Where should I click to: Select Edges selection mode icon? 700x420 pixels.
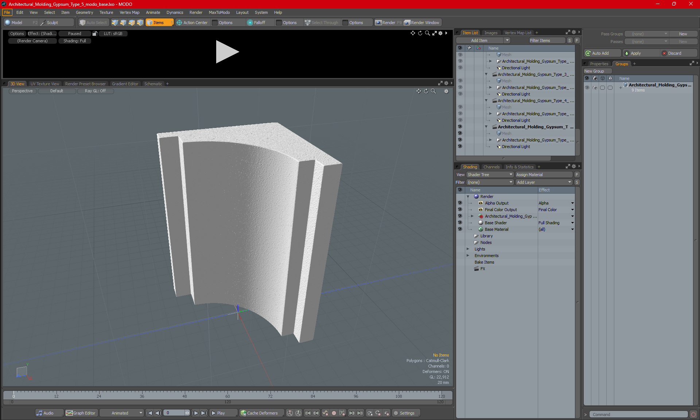click(123, 23)
